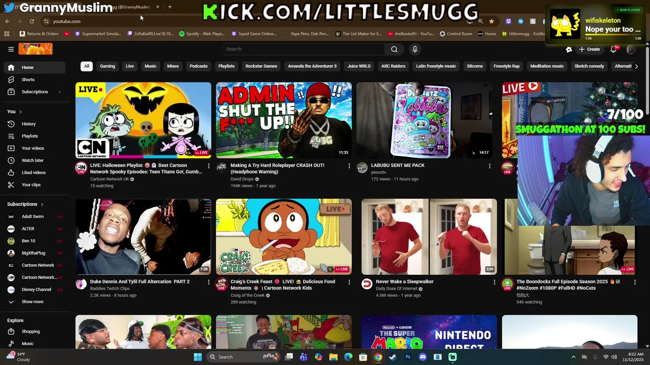Viewport: 650px width, 365px height.
Task: Expand the You section chevron
Action: 20,112
